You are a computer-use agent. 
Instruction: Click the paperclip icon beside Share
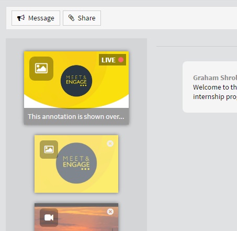(71, 18)
